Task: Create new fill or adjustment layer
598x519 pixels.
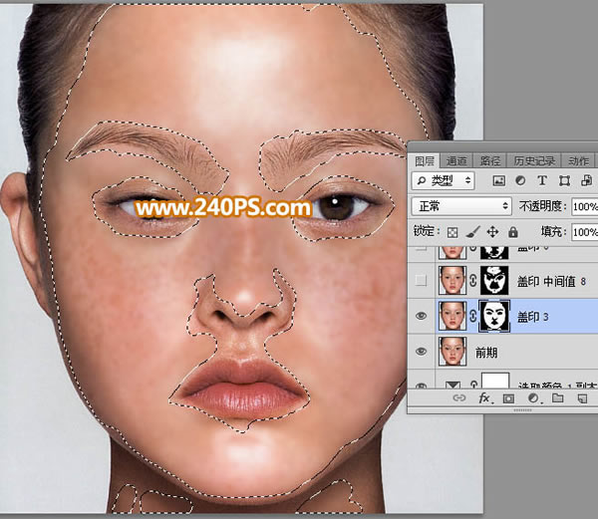Action: (533, 398)
